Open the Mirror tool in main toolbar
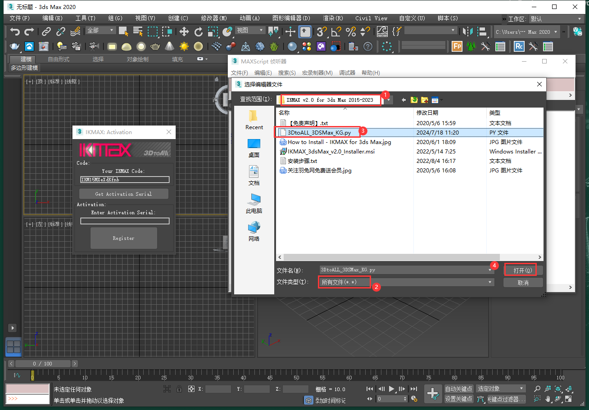This screenshot has width=589, height=410. 468,32
